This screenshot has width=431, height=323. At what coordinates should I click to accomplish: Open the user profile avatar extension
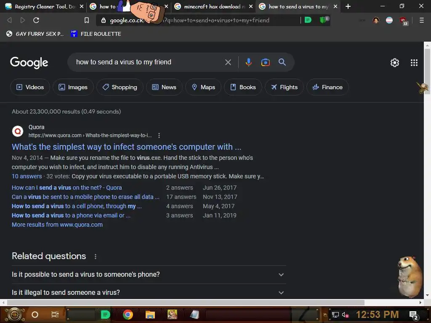(376, 20)
